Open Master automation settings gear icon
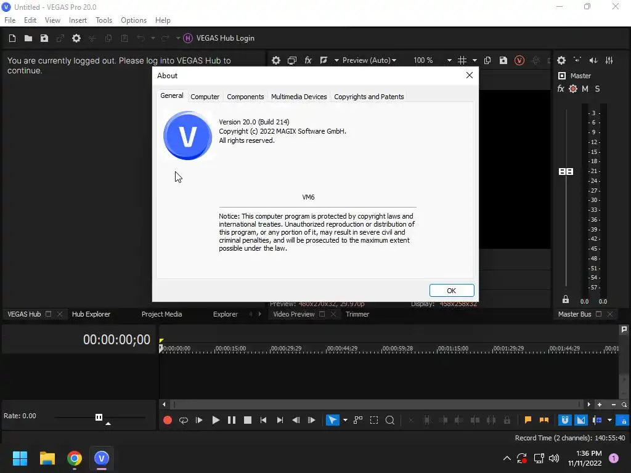The image size is (631, 473). click(573, 89)
